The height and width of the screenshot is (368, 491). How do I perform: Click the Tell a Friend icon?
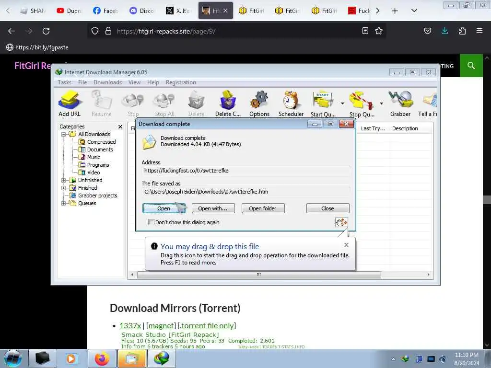(x=428, y=103)
